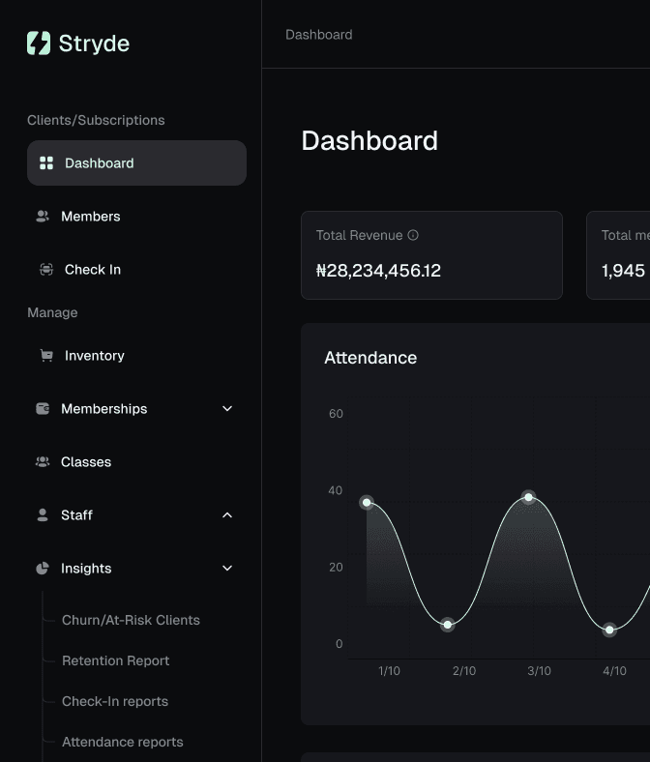Open the Check In page
This screenshot has width=650, height=762.
93,269
